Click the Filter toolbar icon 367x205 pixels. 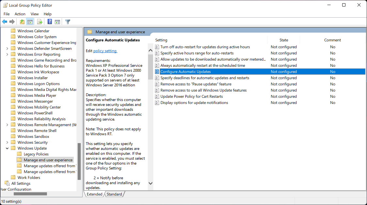68,22
